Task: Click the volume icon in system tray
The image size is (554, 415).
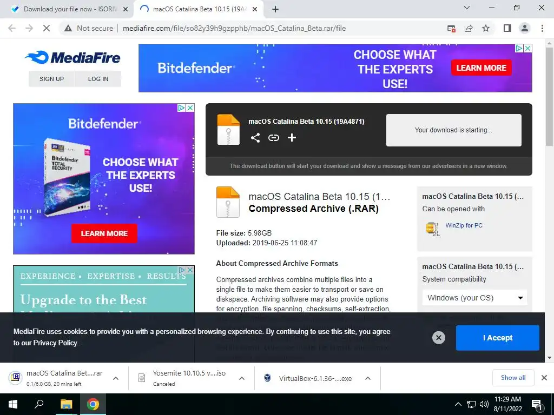Action: click(x=484, y=404)
